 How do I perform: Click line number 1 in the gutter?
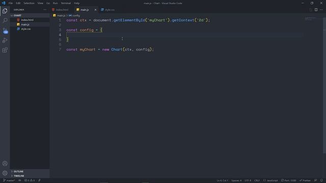tap(60, 20)
